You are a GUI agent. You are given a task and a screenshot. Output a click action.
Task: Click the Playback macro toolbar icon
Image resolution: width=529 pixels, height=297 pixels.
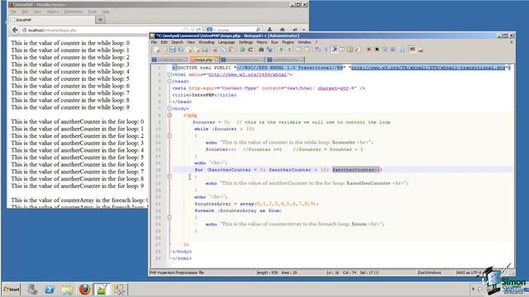pos(385,49)
